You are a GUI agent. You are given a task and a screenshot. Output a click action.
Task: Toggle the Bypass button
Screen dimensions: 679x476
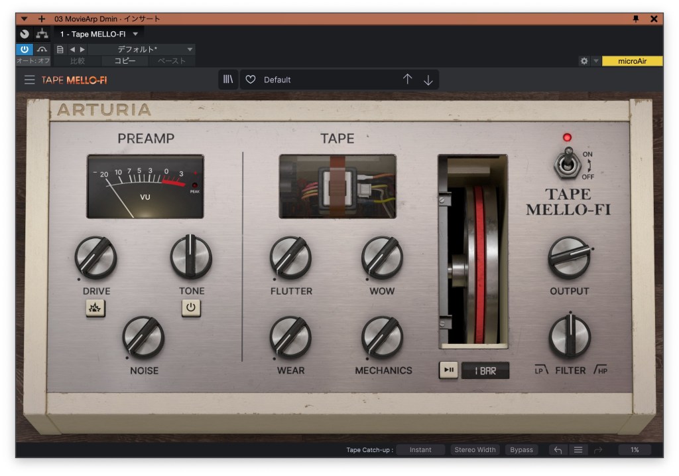pyautogui.click(x=521, y=449)
